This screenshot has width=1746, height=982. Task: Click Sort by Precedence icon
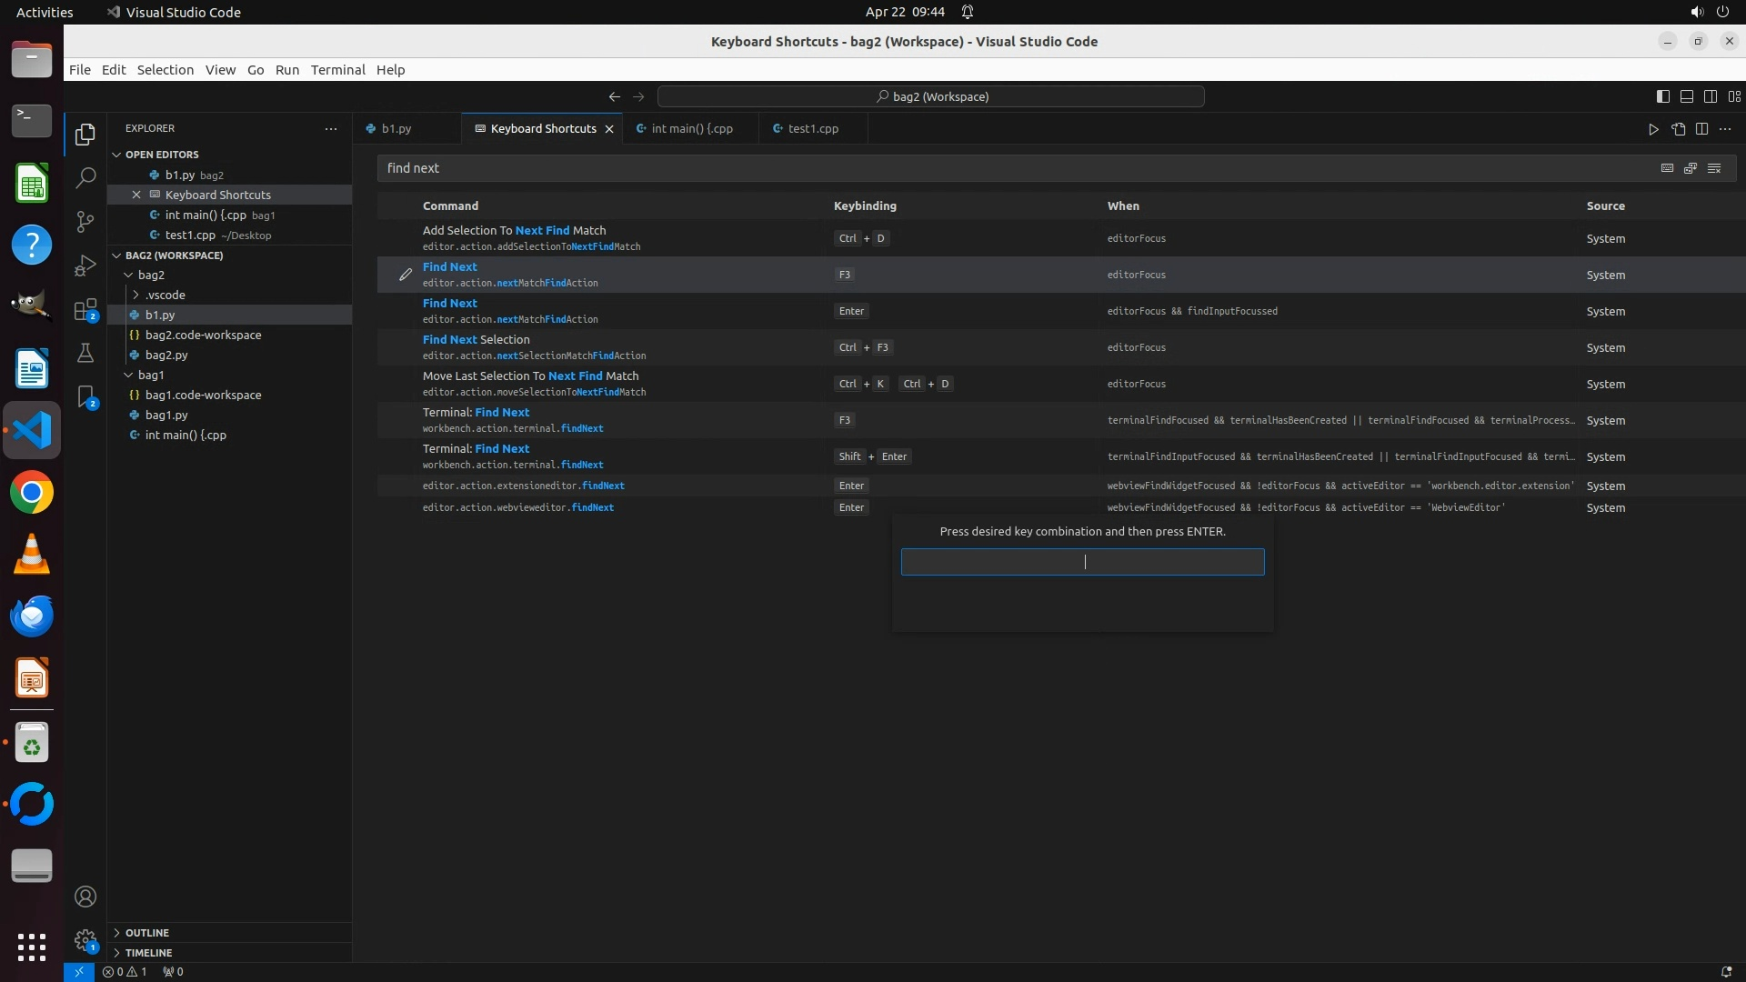tap(1691, 168)
